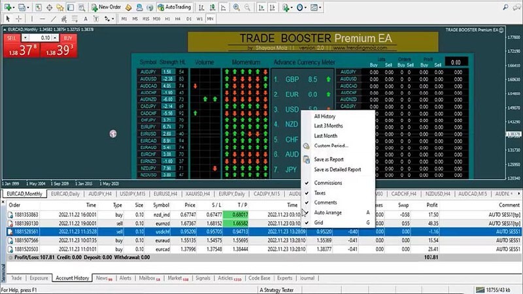Viewport: 523px width, 294px height.
Task: Switch chart to candlesticks icon
Action: (212, 7)
